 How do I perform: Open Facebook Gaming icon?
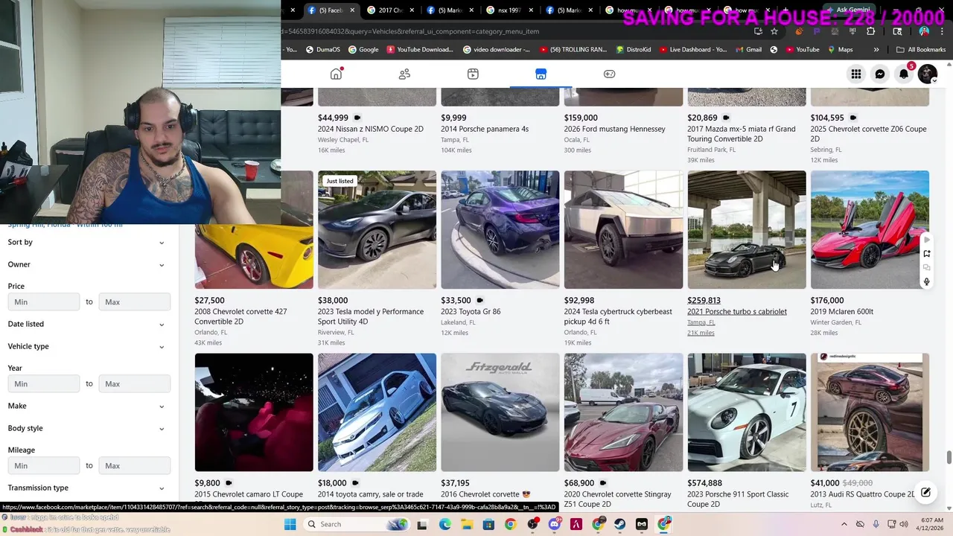coord(609,74)
